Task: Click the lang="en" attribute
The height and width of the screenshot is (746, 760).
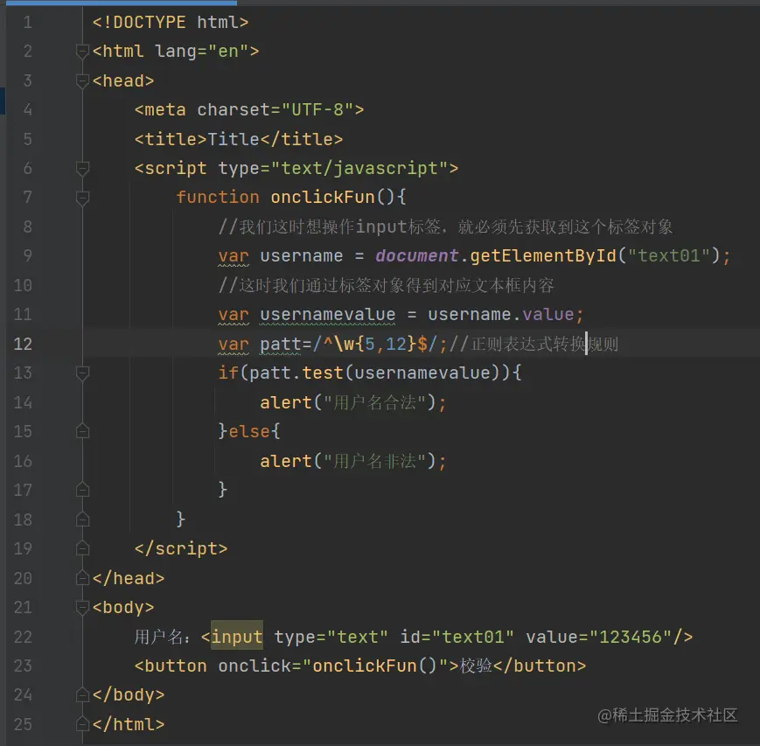Action: pos(202,51)
